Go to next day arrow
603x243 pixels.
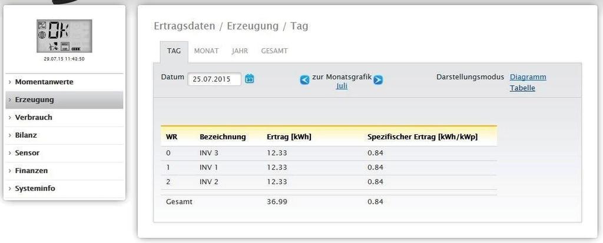pyautogui.click(x=378, y=80)
